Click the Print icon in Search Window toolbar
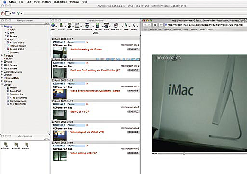The height and width of the screenshot is (174, 247). click(x=106, y=25)
